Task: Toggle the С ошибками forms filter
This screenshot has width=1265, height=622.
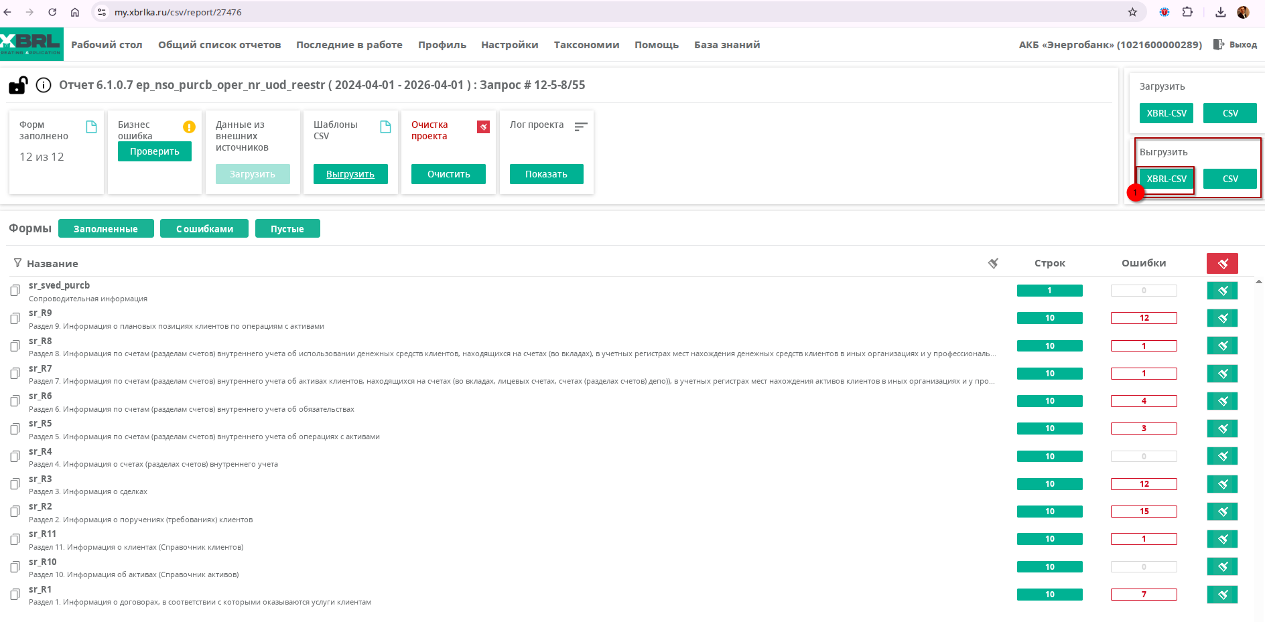Action: 204,229
